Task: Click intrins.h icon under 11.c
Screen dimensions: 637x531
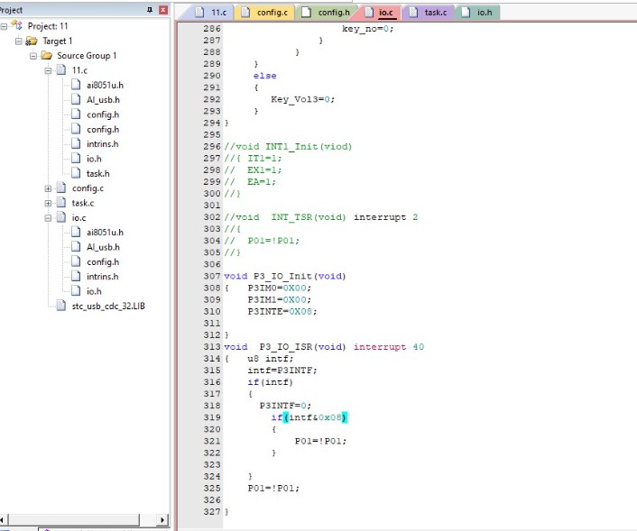Action: tap(76, 143)
